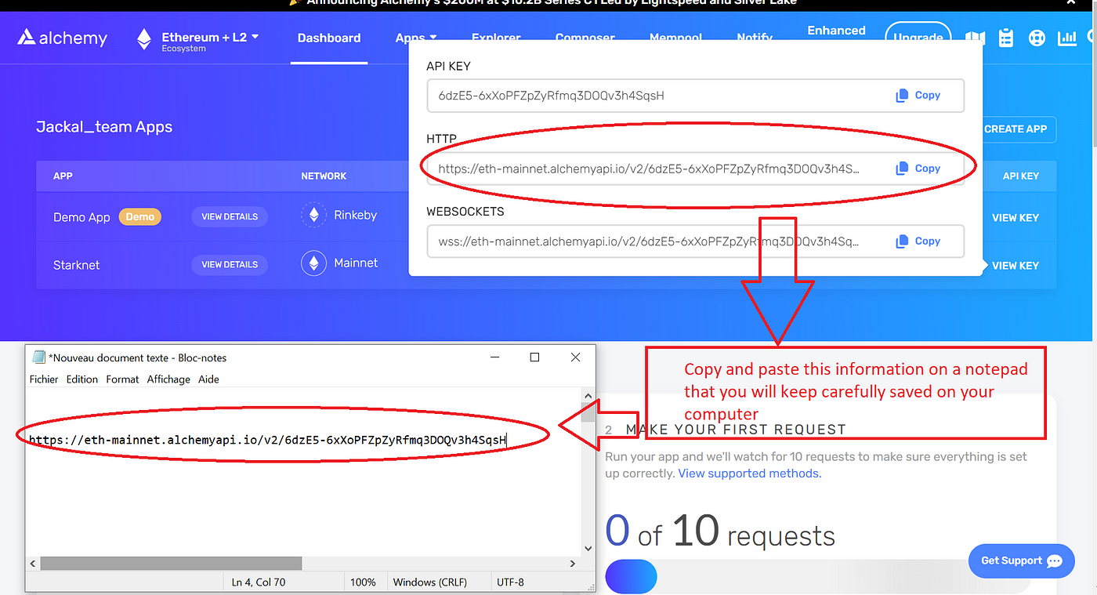Image resolution: width=1097 pixels, height=595 pixels.
Task: Click the pasted URL line in Notepad
Action: click(x=267, y=440)
